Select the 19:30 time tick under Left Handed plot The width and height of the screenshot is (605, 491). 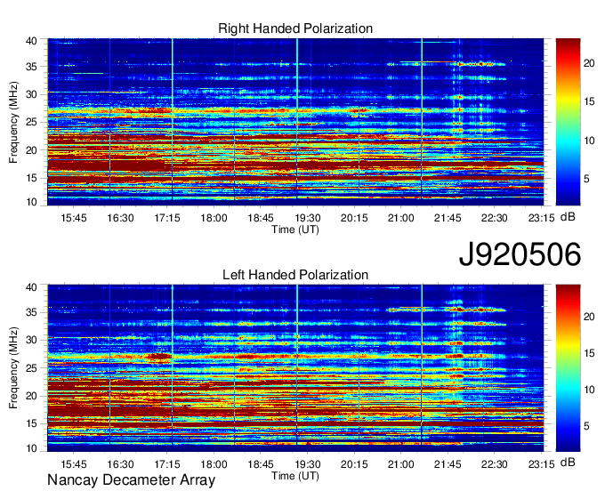(308, 464)
